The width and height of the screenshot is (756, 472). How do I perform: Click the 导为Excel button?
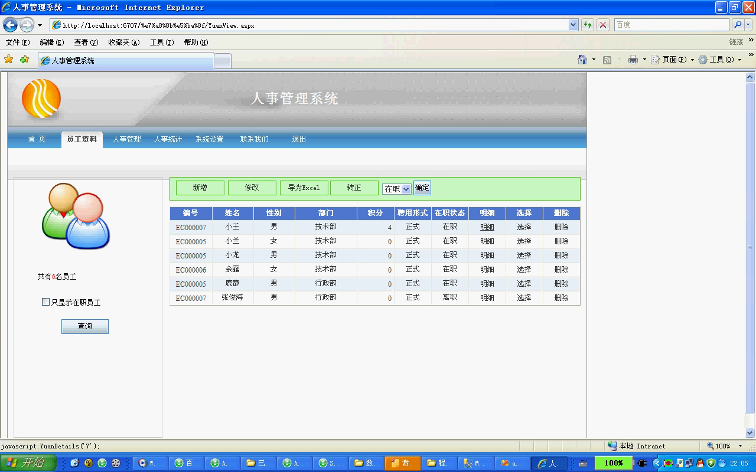tap(304, 188)
